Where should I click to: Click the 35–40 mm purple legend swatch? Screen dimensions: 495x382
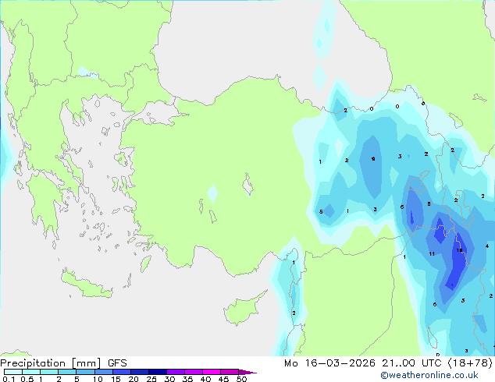point(193,372)
